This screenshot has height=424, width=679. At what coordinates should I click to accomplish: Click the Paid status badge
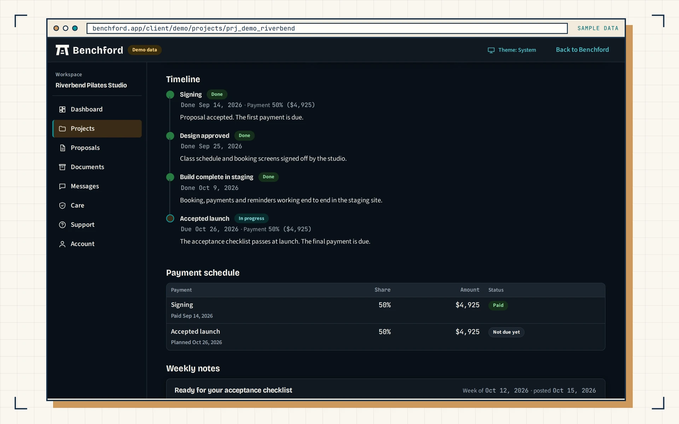tap(498, 305)
